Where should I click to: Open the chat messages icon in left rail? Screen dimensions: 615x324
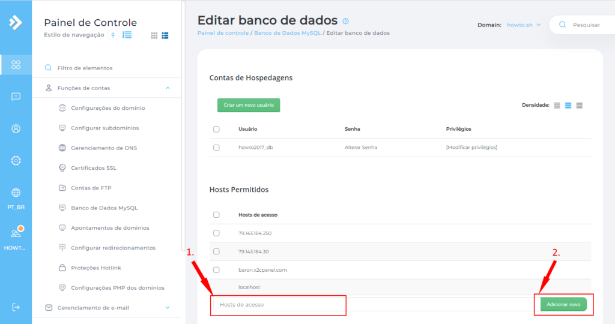coord(16,97)
